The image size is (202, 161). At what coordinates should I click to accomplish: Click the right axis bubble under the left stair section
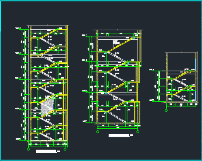(x=65, y=149)
